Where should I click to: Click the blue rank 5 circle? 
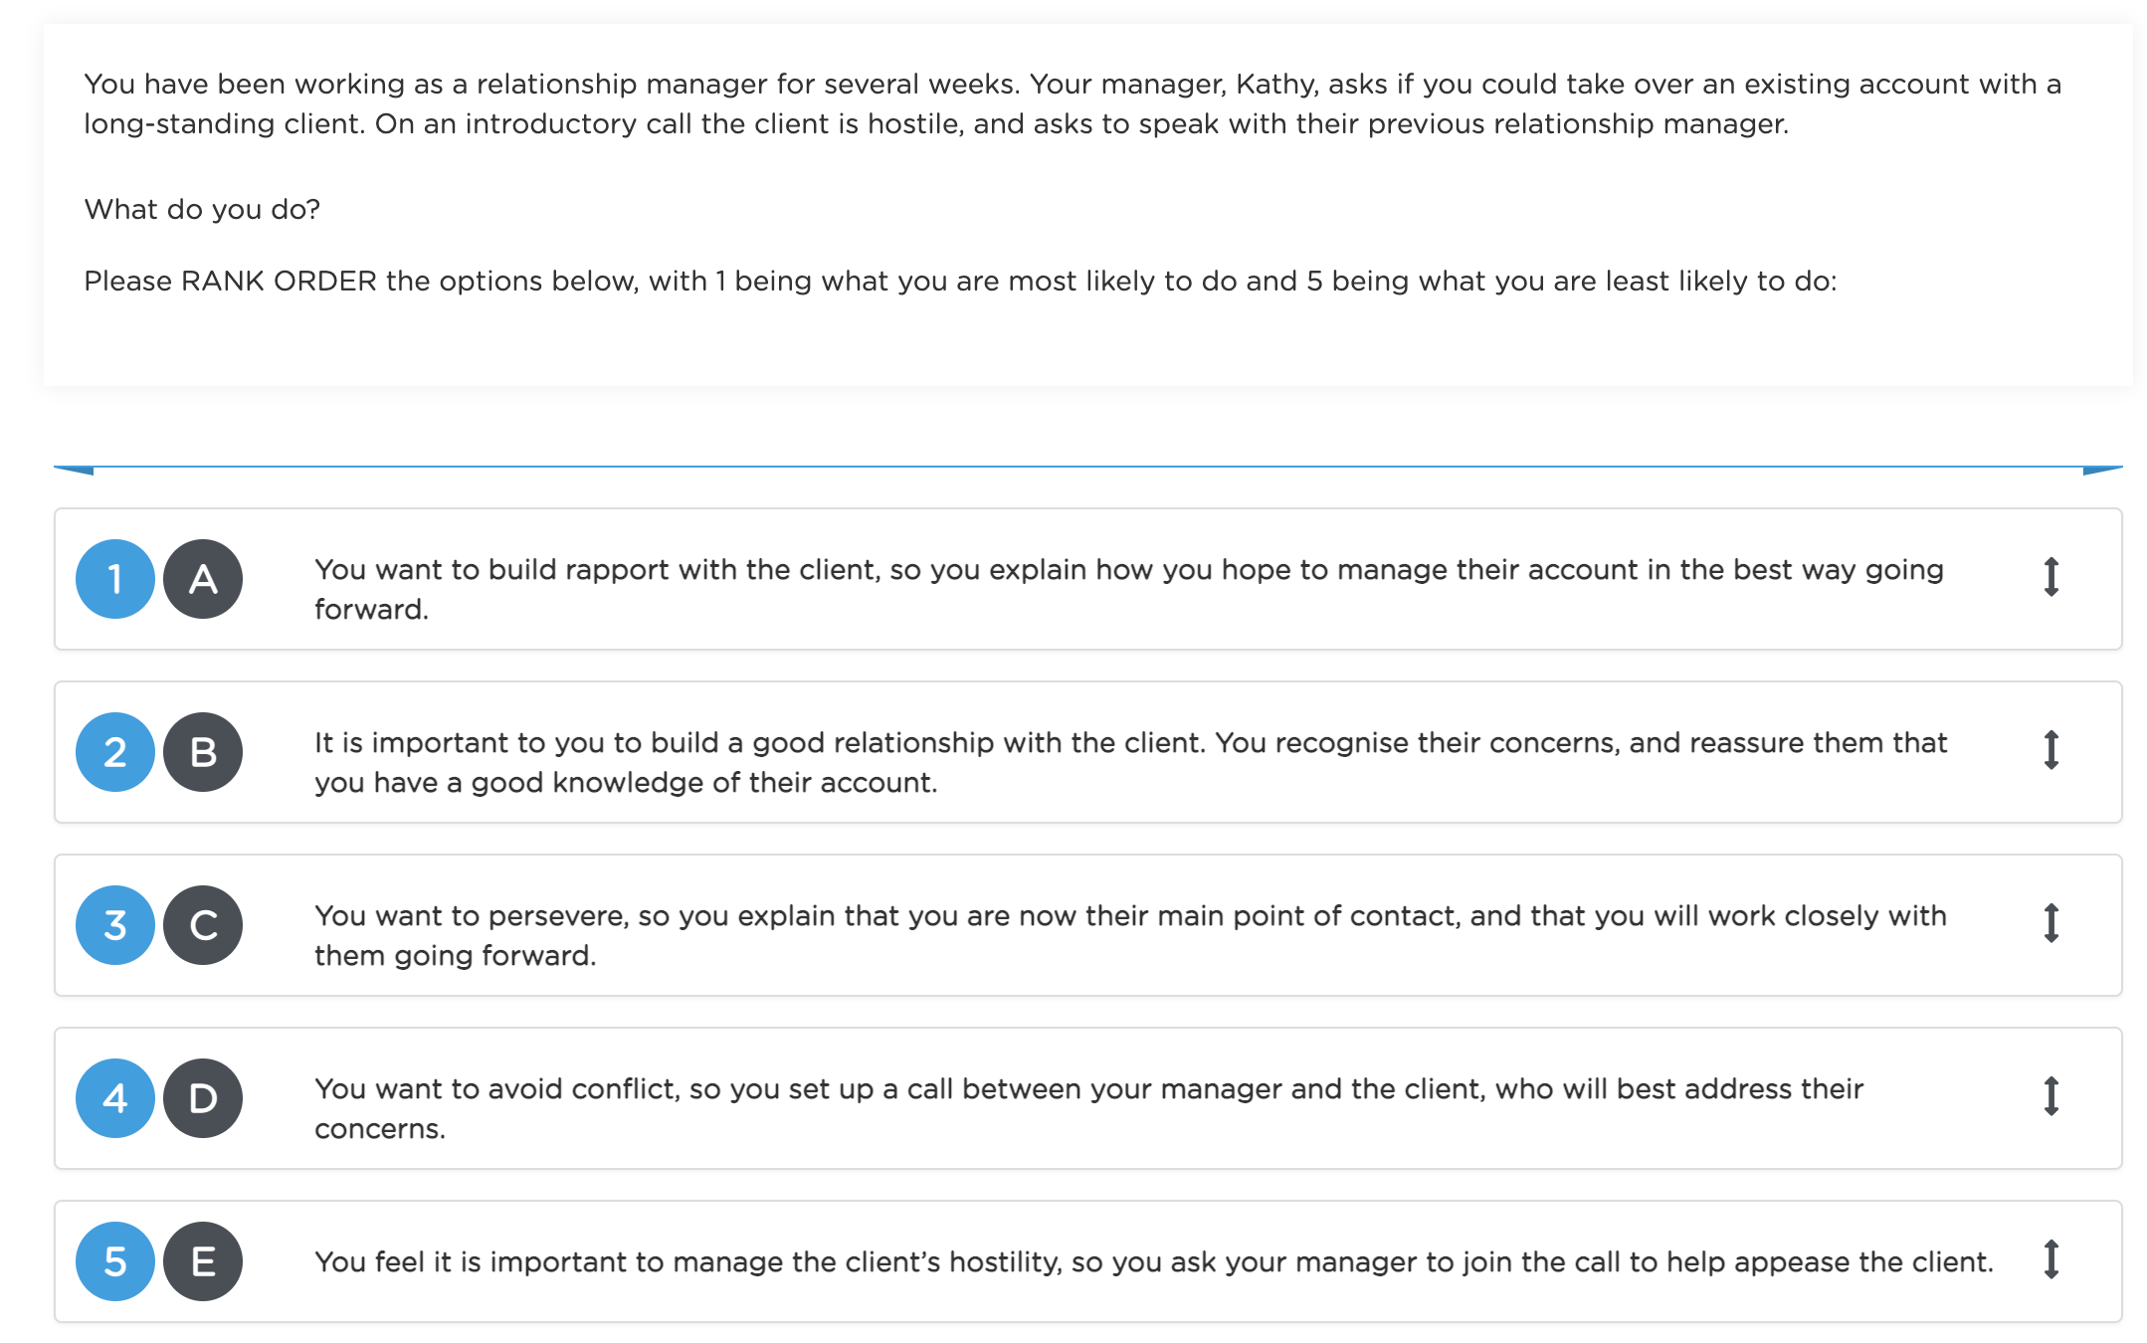[115, 1261]
